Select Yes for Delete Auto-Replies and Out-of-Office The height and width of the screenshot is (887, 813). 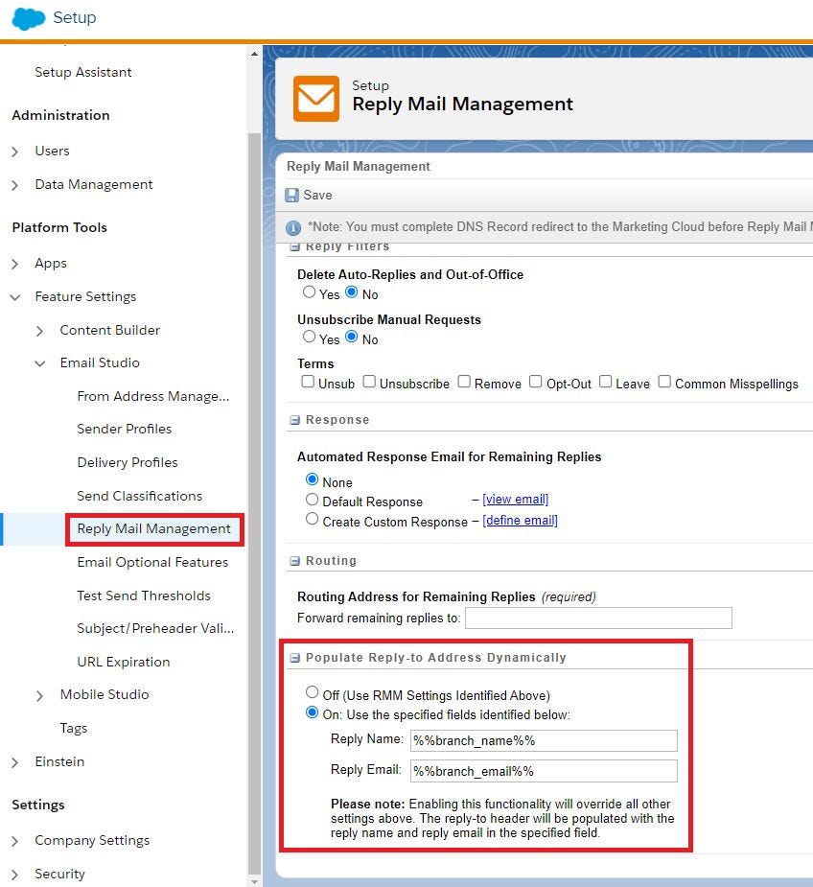click(309, 292)
